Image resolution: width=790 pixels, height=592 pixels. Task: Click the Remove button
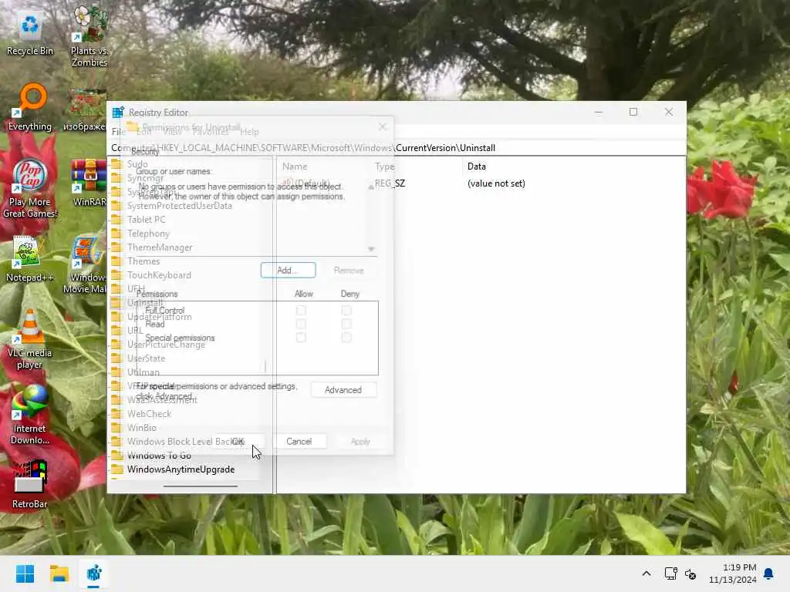(349, 271)
